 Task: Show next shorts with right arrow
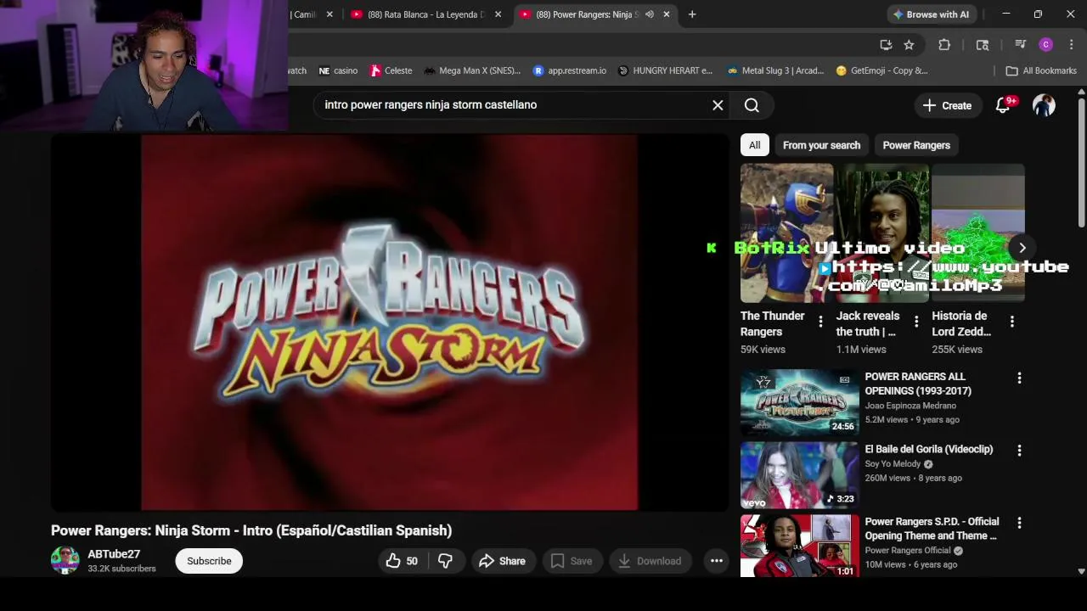1022,248
